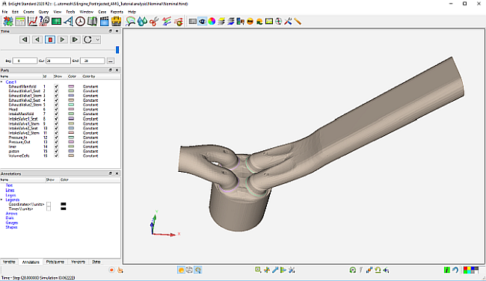486x281 pixels.
Task: Hide the VolumeCells part via checkbox
Action: (56, 156)
